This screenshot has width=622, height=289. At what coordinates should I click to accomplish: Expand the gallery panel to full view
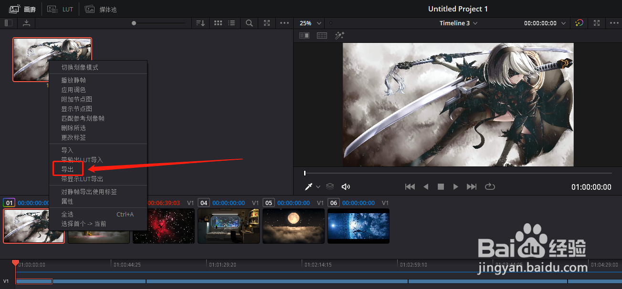point(267,23)
